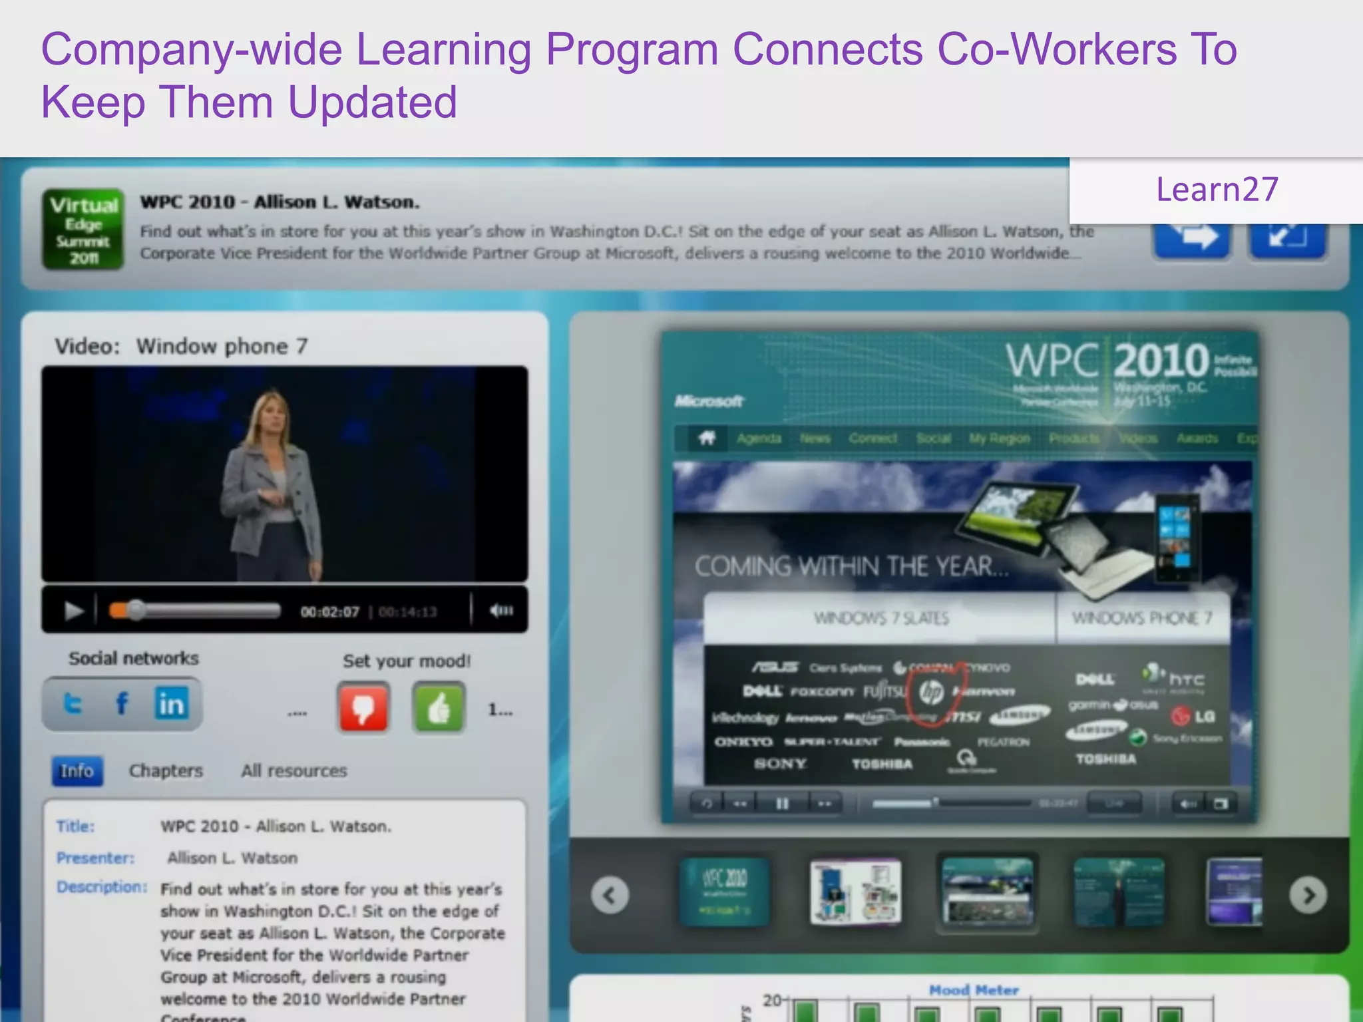Click replay icon in slide player
The image size is (1363, 1022).
tap(707, 804)
